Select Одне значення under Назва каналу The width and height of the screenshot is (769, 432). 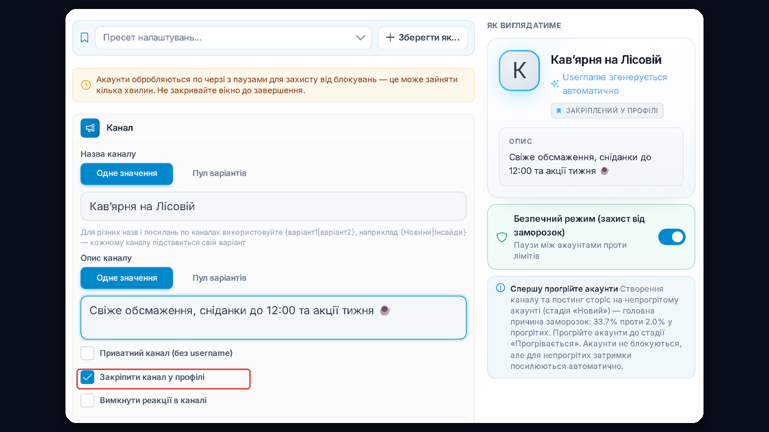pyautogui.click(x=127, y=173)
